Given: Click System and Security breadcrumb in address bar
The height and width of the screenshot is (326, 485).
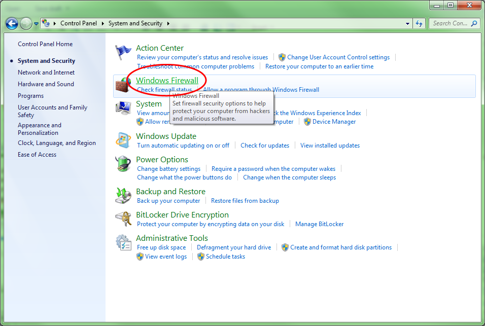Looking at the screenshot, I should tap(135, 23).
